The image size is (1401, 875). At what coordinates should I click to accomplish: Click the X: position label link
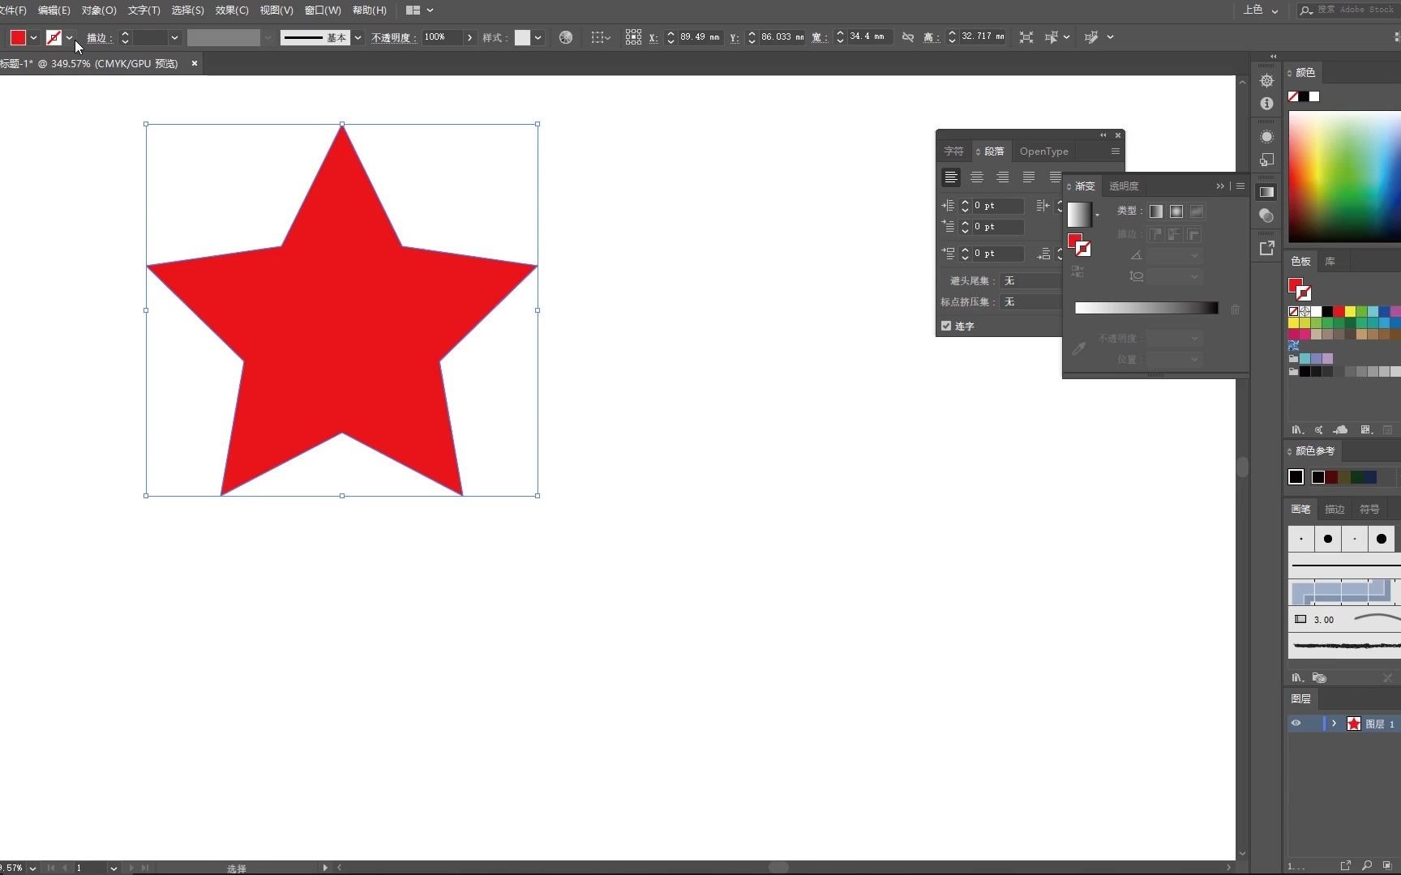tap(653, 37)
